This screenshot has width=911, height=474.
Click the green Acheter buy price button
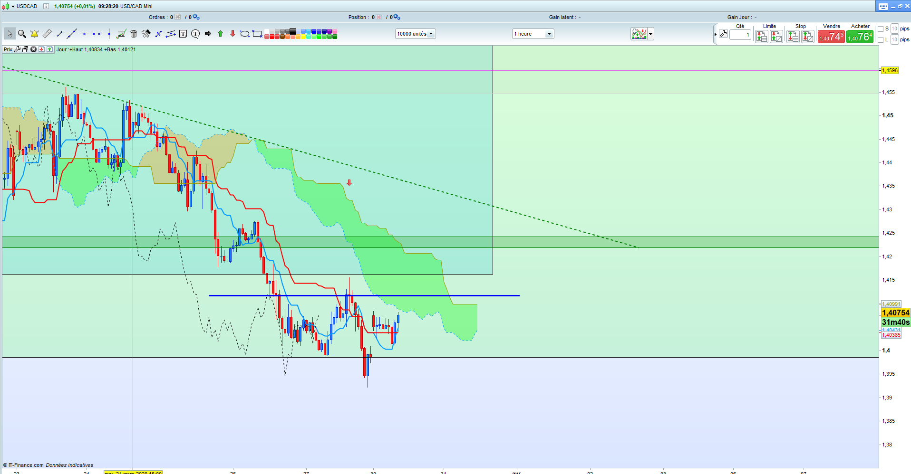tap(860, 37)
